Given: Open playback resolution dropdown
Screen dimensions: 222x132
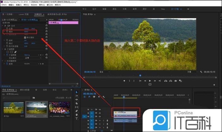Looking at the screenshot, I should (x=192, y=72).
